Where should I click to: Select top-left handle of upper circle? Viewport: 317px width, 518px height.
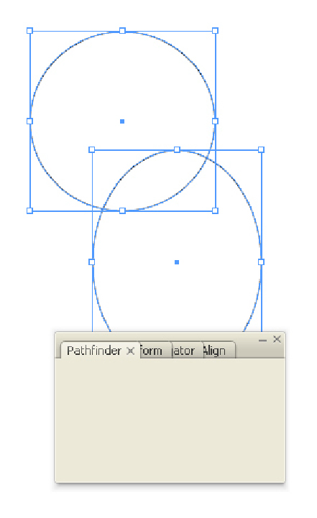(29, 31)
